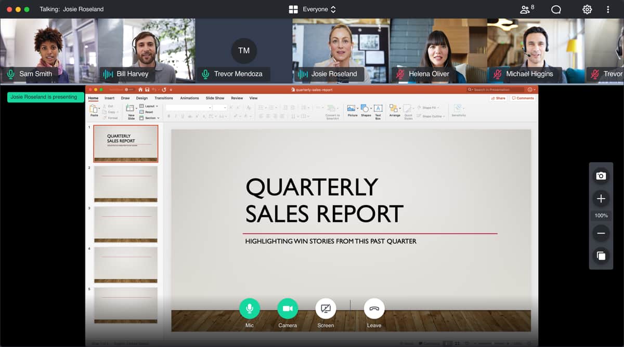Open the chat bubble icon

click(x=556, y=9)
